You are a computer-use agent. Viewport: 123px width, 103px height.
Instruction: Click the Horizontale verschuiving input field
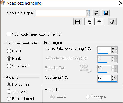pos(104,49)
